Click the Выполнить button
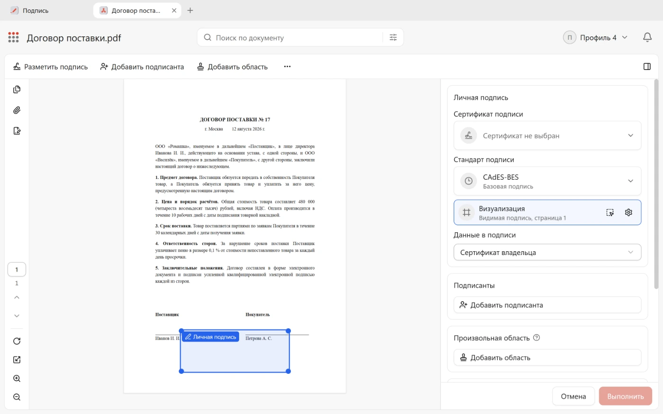 [625, 396]
